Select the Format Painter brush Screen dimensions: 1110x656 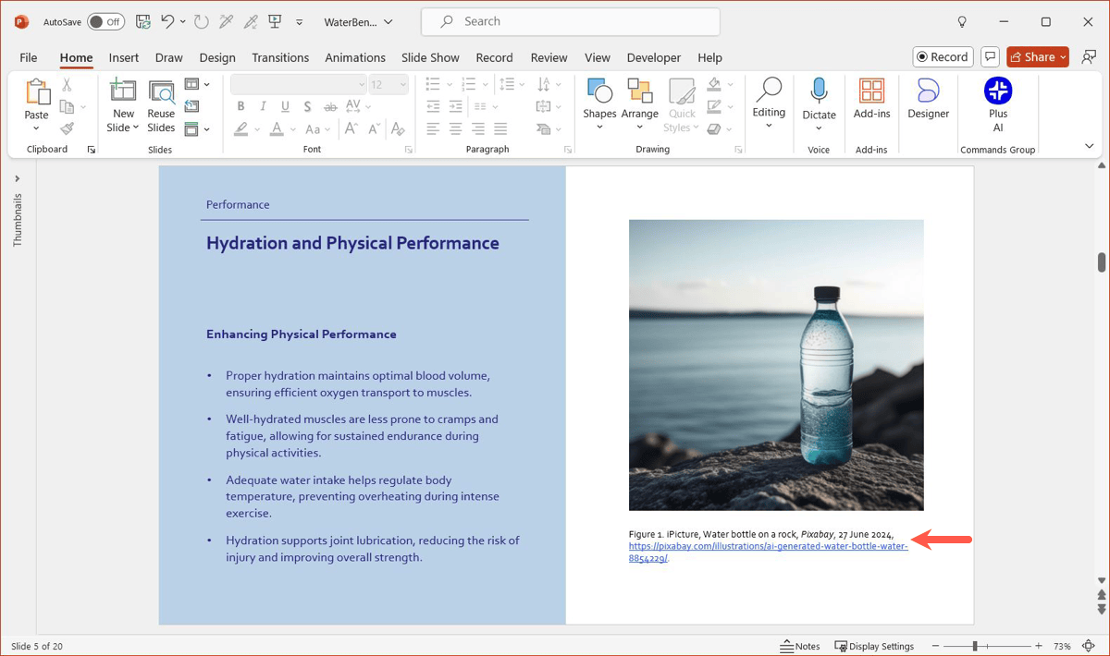(x=67, y=128)
